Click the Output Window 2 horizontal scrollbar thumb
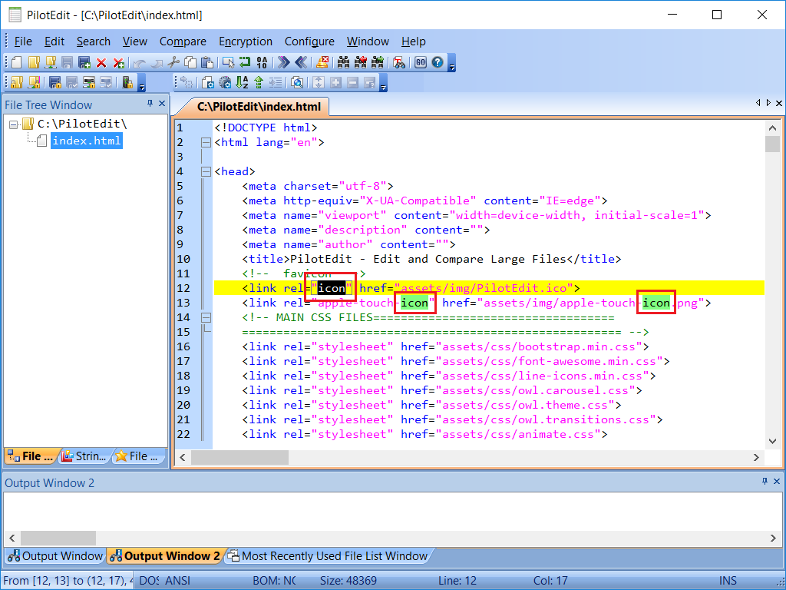 (58, 539)
